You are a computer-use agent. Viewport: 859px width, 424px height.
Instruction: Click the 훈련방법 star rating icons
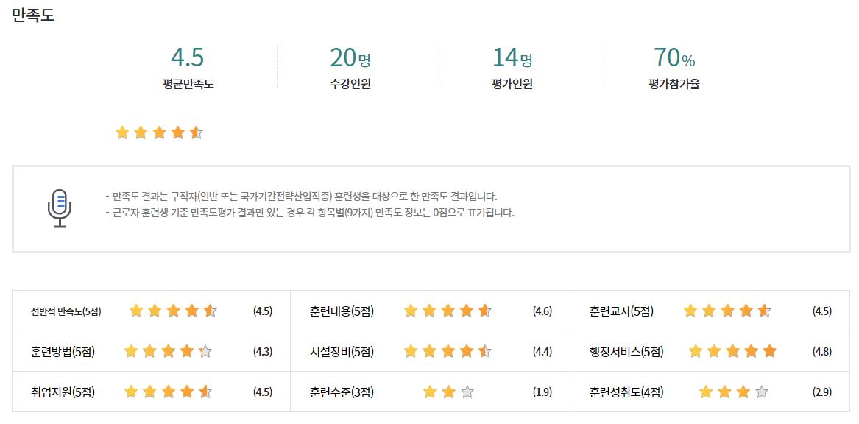coord(168,351)
